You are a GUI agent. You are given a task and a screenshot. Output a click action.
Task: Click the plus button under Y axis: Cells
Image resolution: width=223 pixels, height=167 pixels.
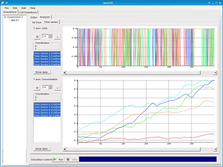click(37, 37)
